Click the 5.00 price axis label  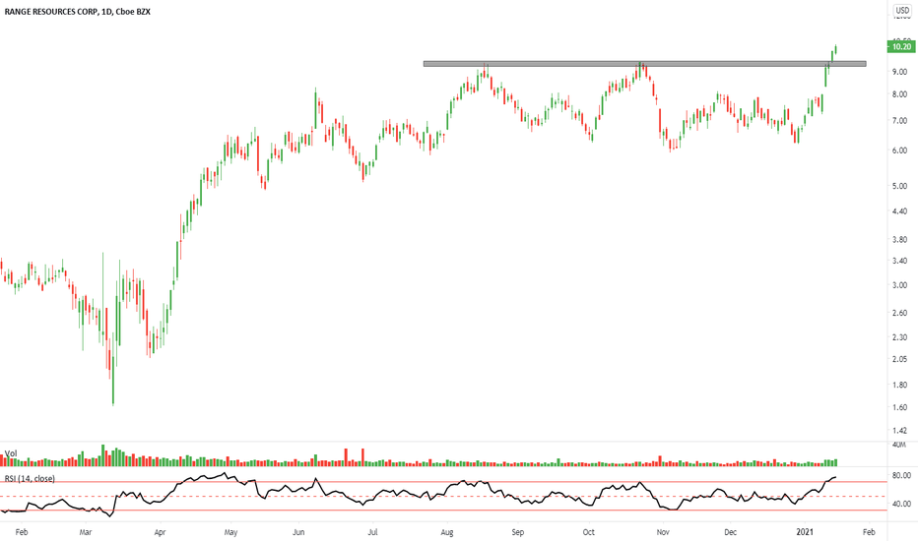click(x=900, y=186)
